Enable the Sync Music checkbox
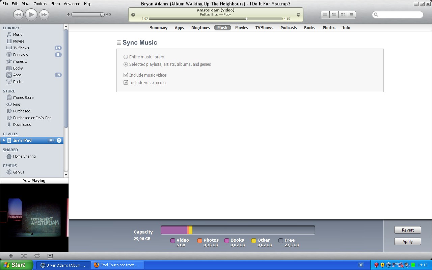Image resolution: width=432 pixels, height=270 pixels. coord(119,43)
